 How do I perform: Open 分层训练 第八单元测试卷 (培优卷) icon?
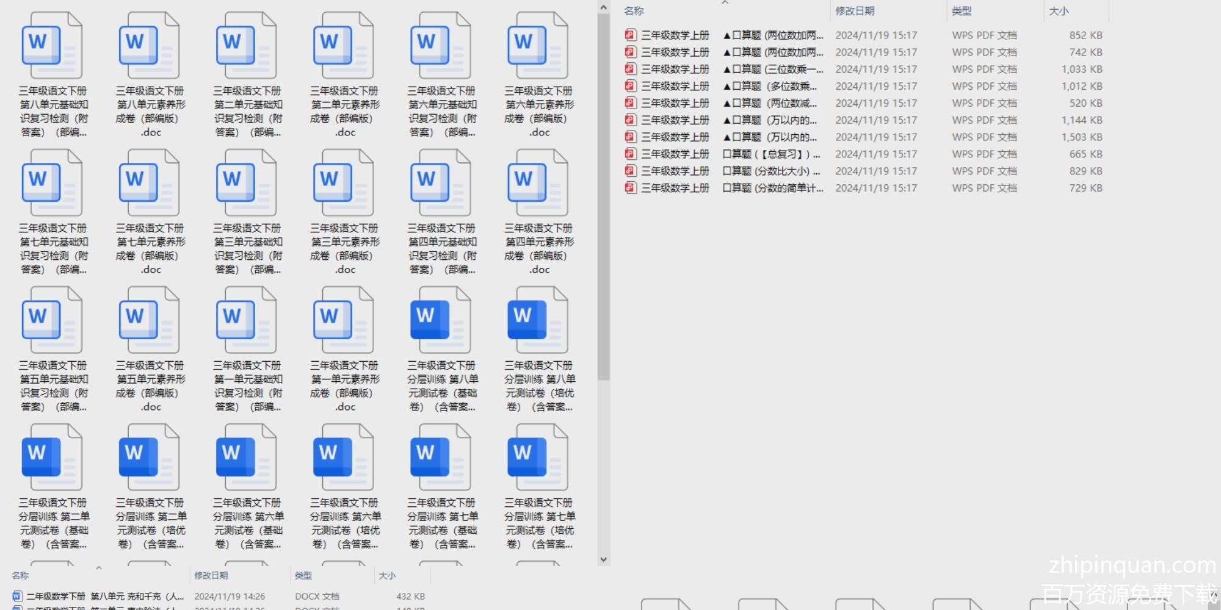[538, 321]
